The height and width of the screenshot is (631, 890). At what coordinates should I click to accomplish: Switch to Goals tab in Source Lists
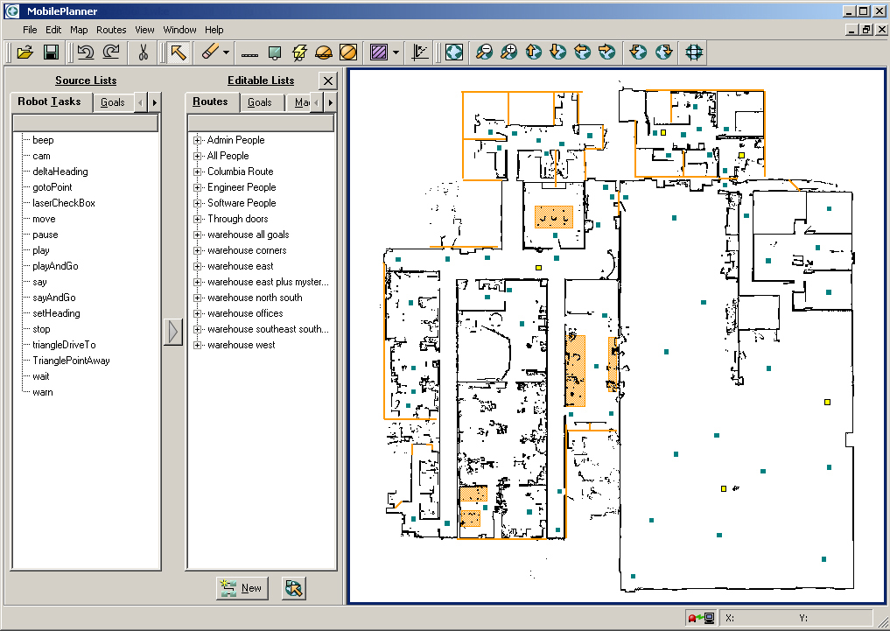[112, 102]
